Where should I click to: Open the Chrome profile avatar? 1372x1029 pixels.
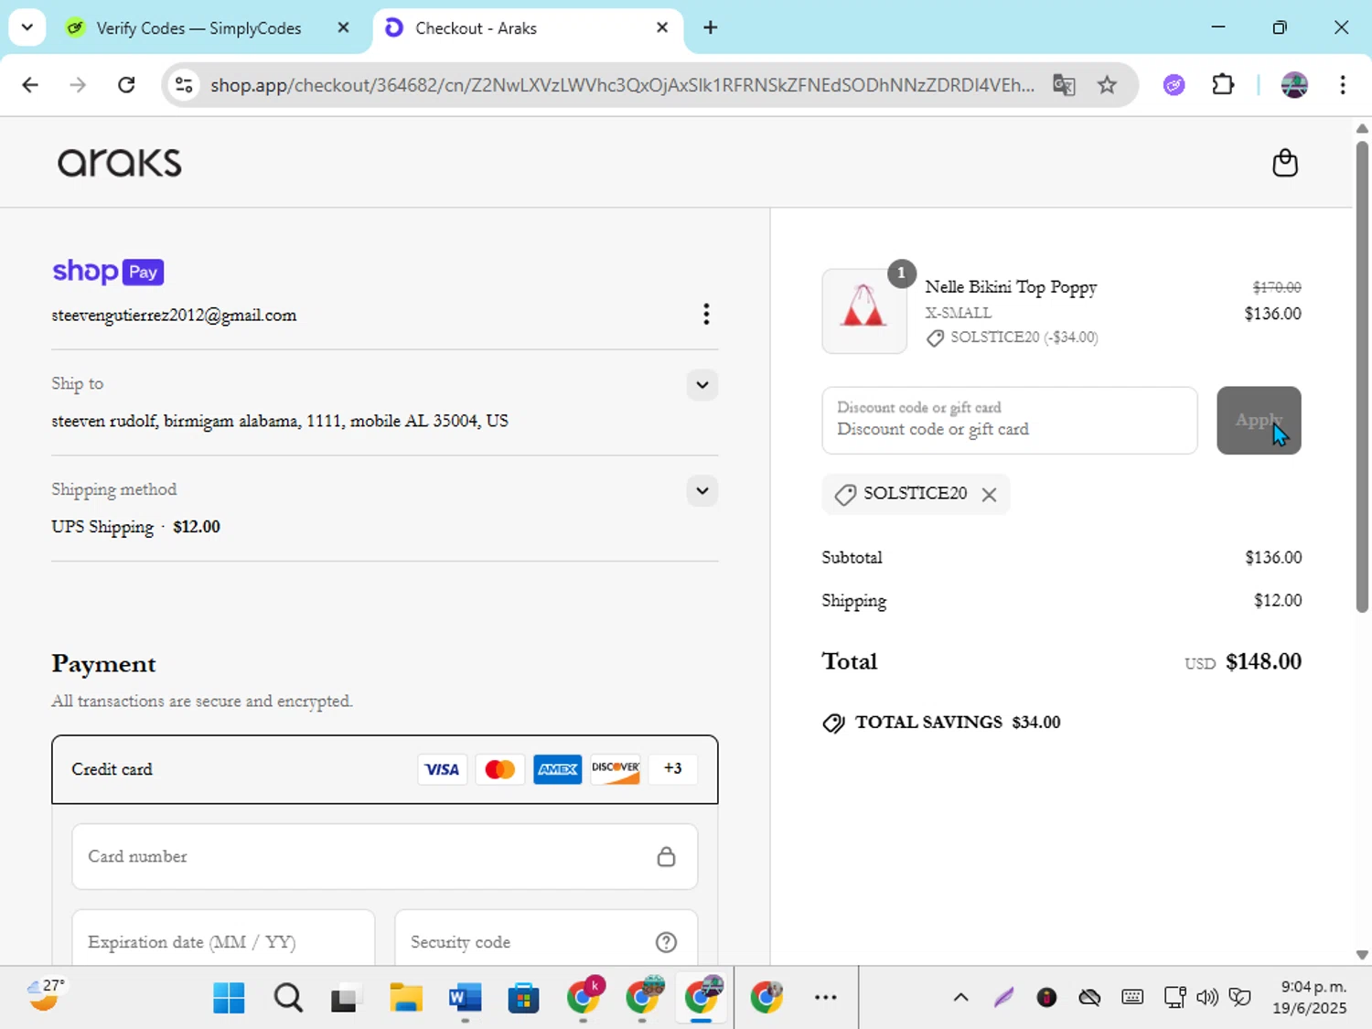[x=1294, y=85]
